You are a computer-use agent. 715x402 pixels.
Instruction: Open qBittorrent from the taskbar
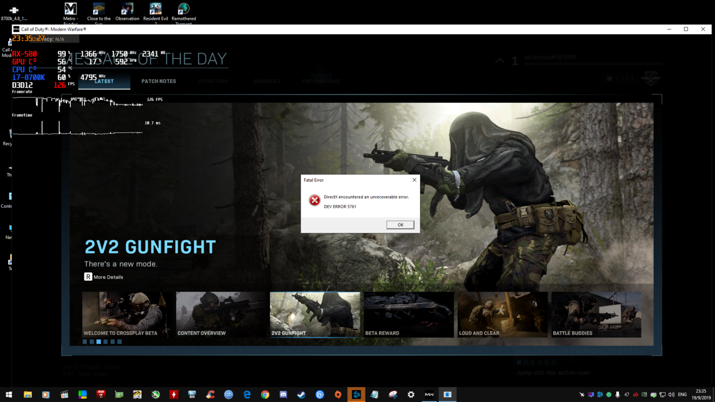(x=228, y=394)
